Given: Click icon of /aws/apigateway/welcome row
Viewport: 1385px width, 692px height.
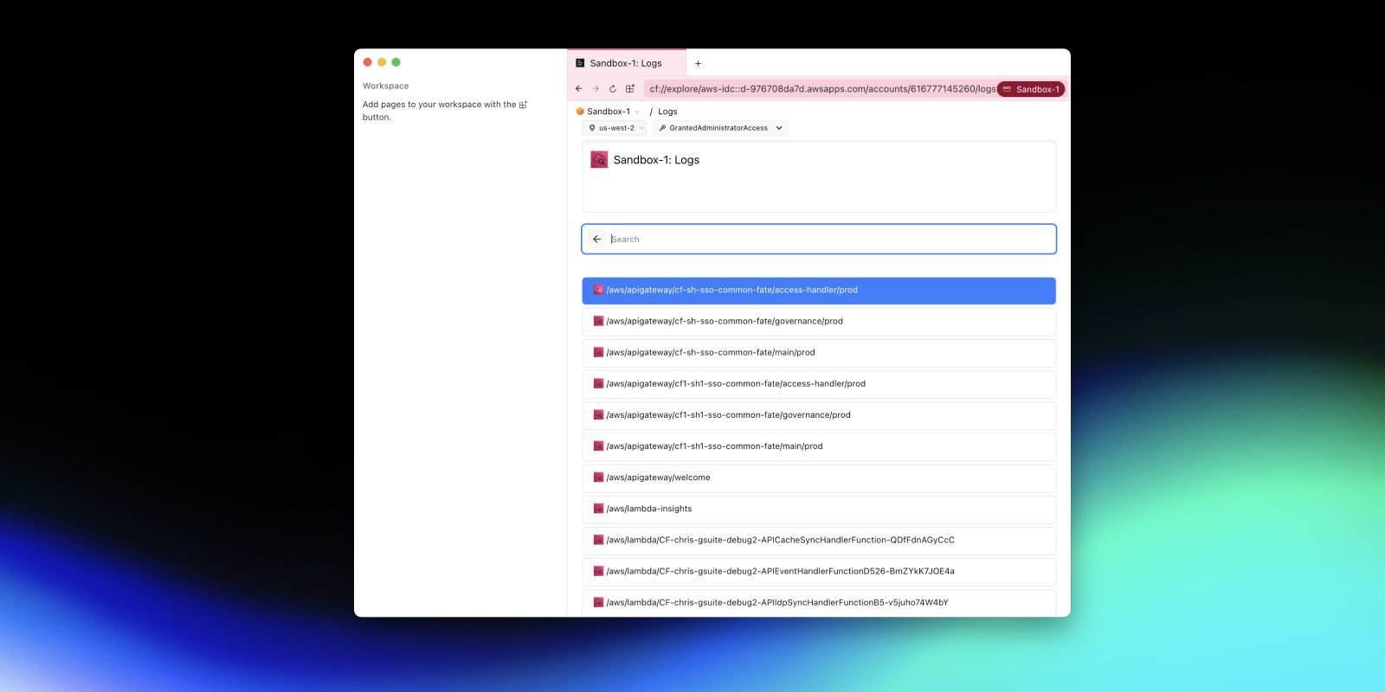Looking at the screenshot, I should click(598, 477).
